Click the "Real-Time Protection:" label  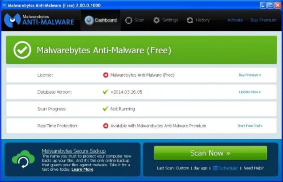(58, 126)
